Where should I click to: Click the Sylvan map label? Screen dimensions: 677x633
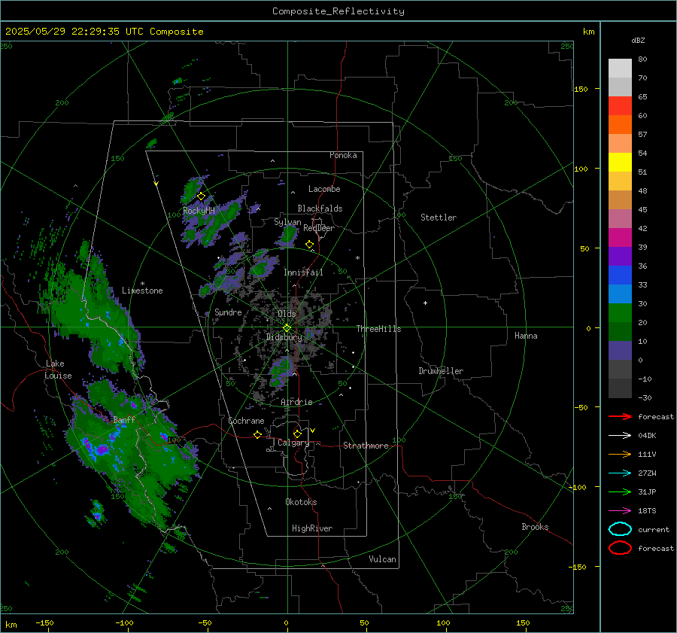287,222
